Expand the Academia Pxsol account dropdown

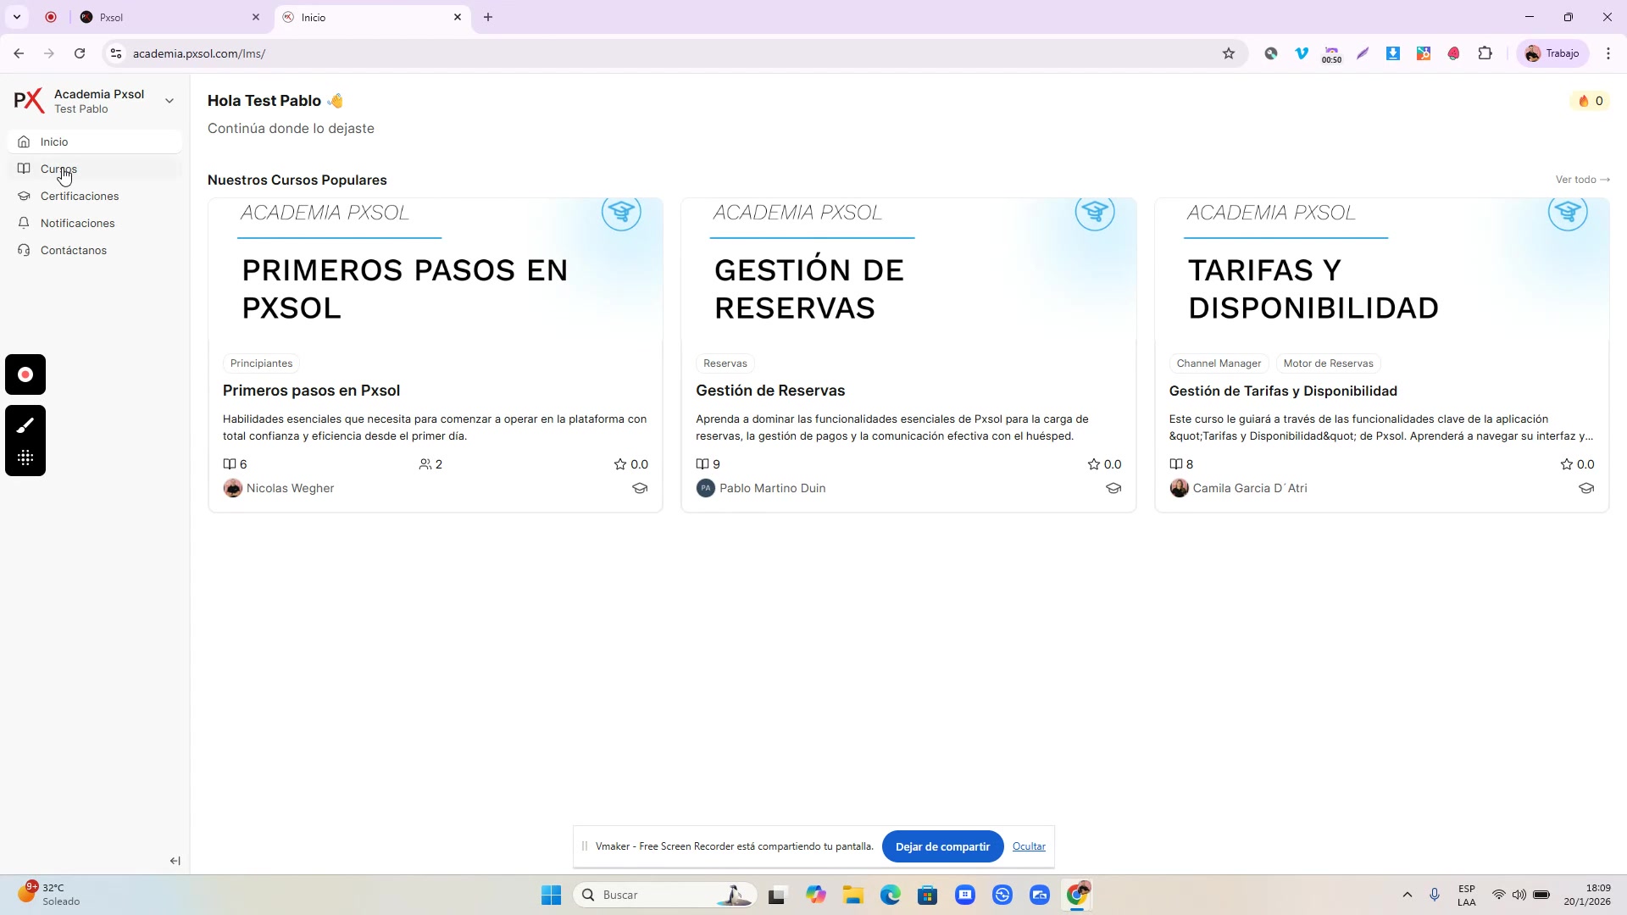(x=169, y=101)
